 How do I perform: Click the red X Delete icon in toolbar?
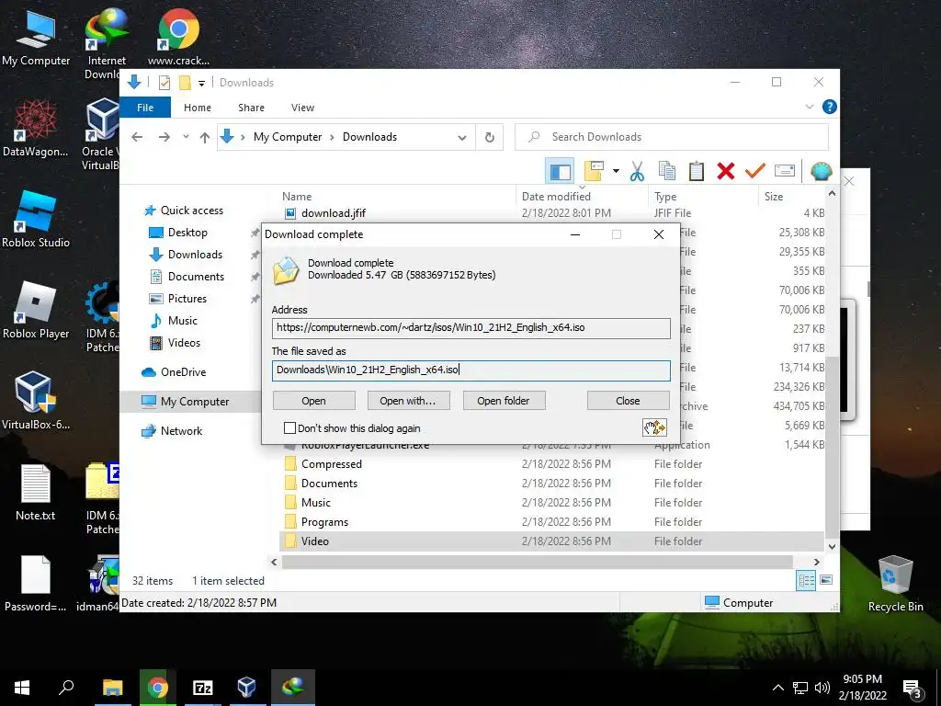pyautogui.click(x=726, y=171)
